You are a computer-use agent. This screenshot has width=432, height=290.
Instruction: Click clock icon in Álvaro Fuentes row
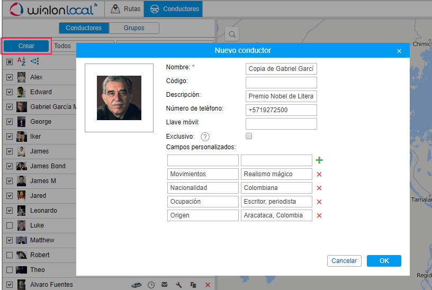click(x=151, y=285)
